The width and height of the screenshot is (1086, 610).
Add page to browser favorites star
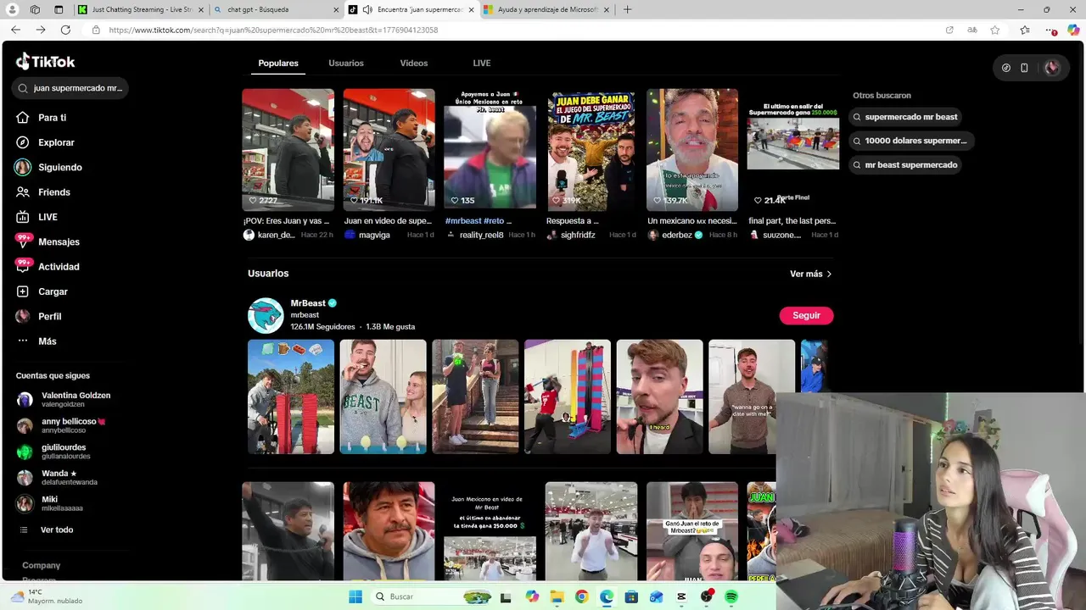tap(994, 30)
